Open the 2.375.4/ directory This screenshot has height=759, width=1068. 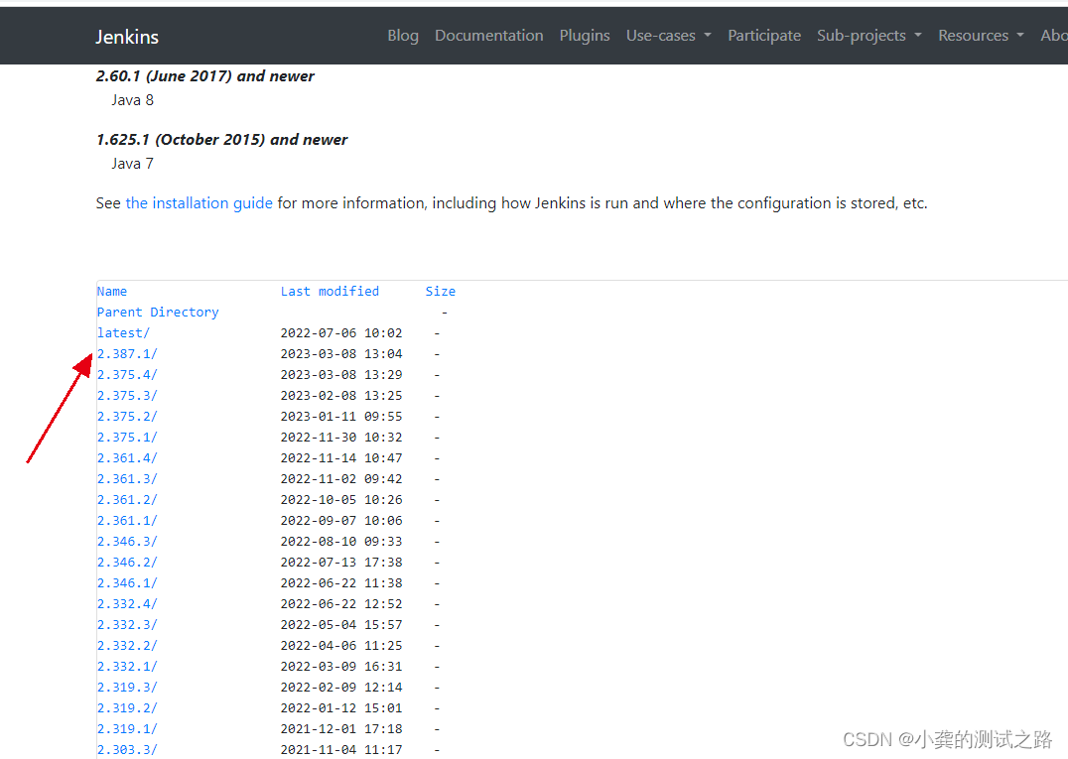click(127, 374)
